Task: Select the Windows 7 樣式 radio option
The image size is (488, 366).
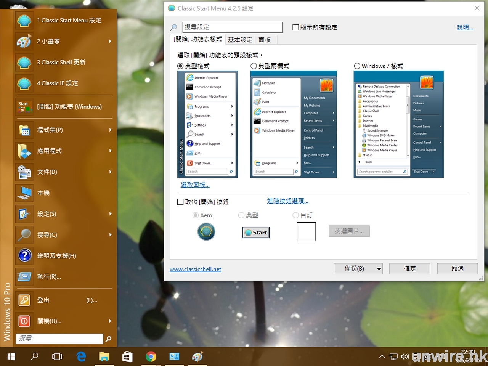Action: tap(357, 66)
